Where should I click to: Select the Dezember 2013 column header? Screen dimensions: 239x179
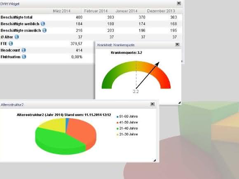[x=161, y=11]
